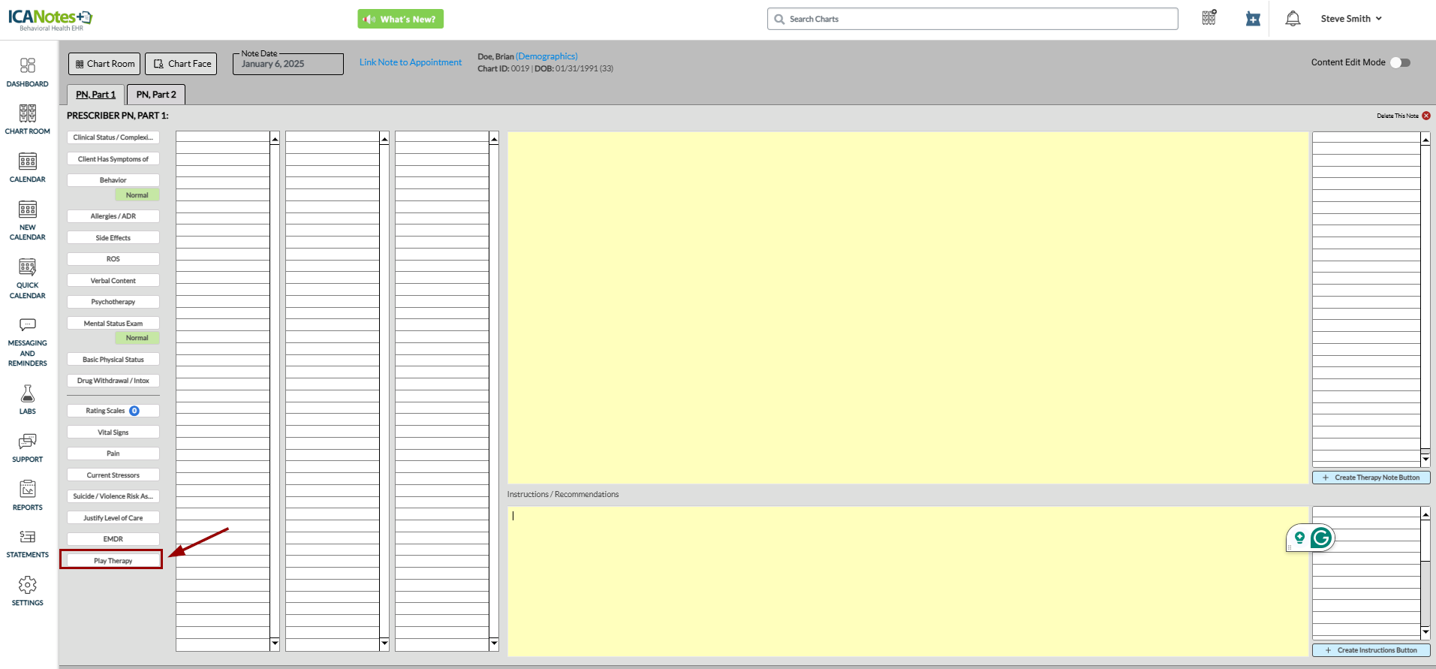
Task: Switch to the PN, Part 2 tab
Action: pyautogui.click(x=156, y=95)
